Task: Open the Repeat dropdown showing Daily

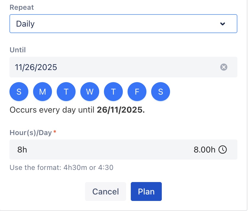Action: (x=118, y=24)
